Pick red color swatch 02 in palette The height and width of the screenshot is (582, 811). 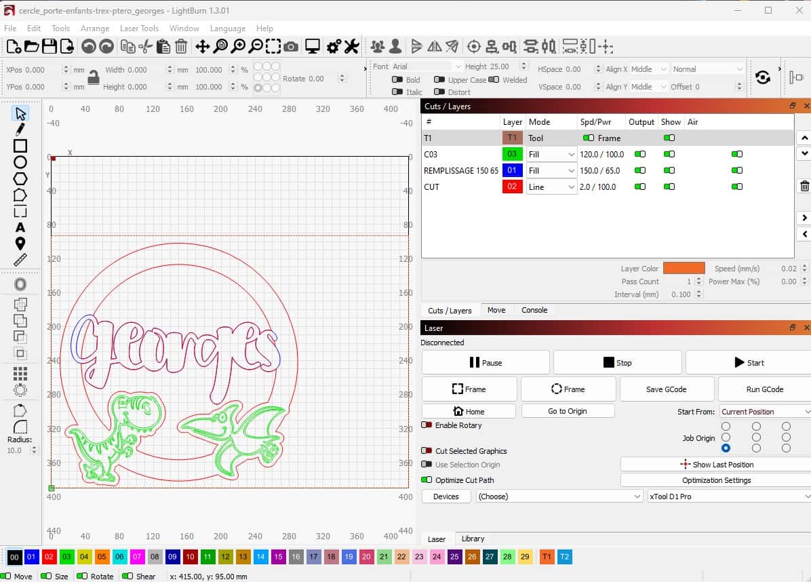tap(49, 557)
